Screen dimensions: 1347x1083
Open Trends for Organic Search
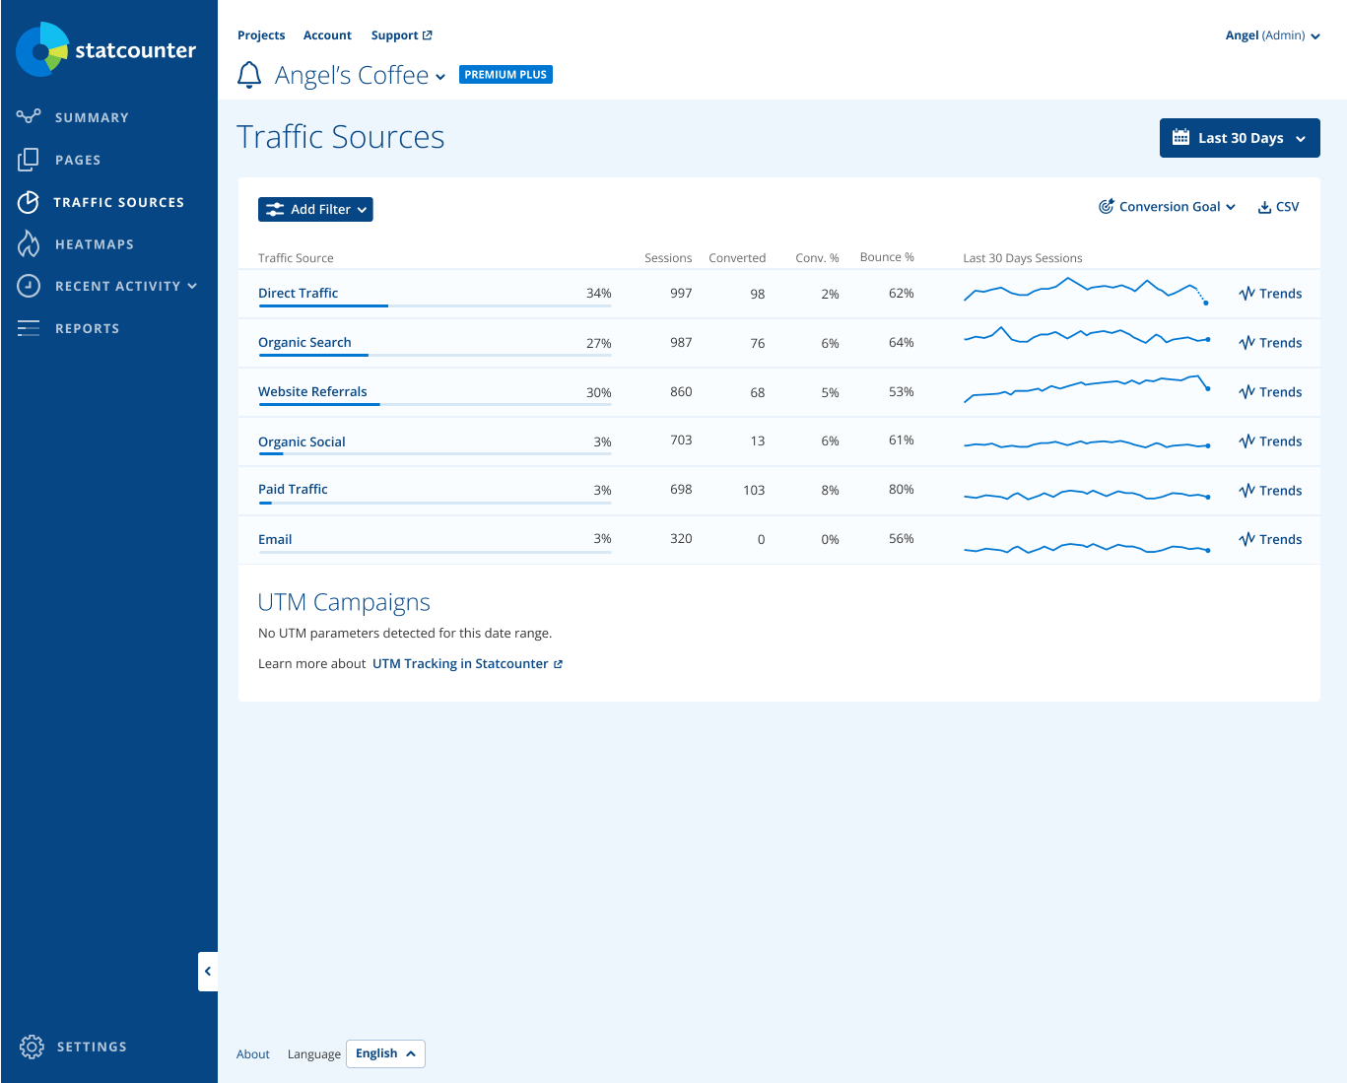coord(1270,343)
